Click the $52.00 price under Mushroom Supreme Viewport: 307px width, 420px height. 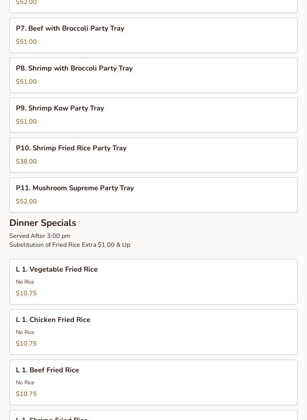point(26,201)
